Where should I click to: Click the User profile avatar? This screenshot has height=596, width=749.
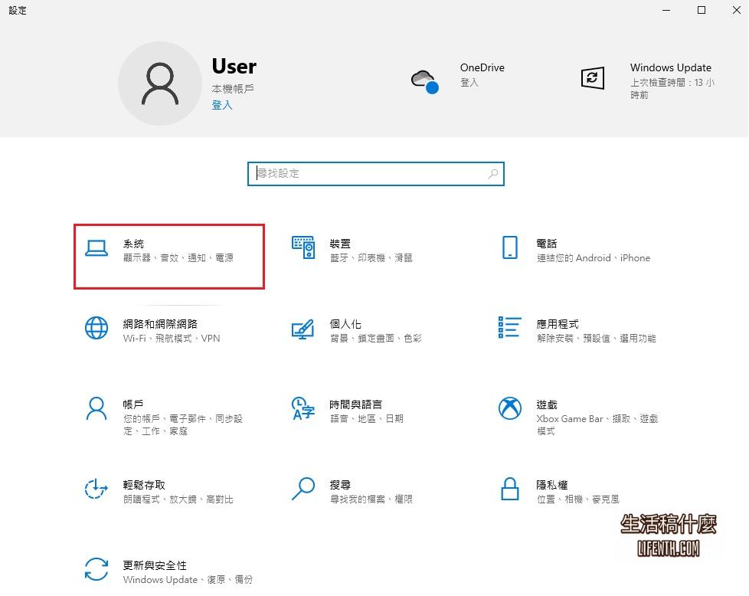tap(160, 84)
